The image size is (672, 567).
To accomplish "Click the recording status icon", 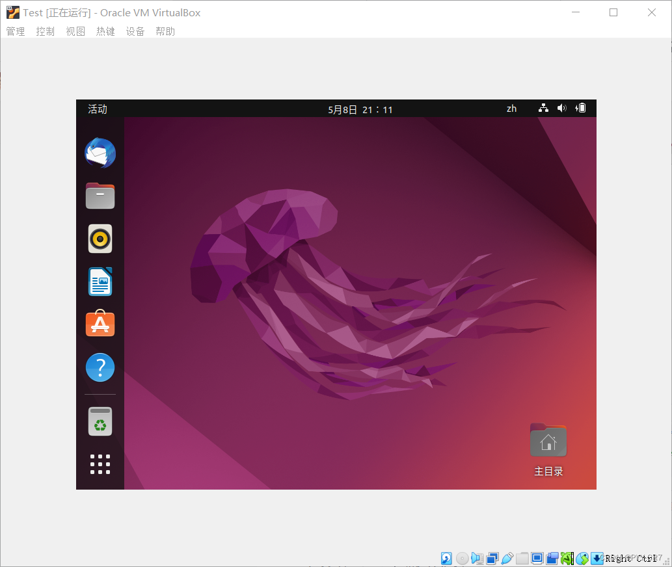I will pyautogui.click(x=552, y=559).
